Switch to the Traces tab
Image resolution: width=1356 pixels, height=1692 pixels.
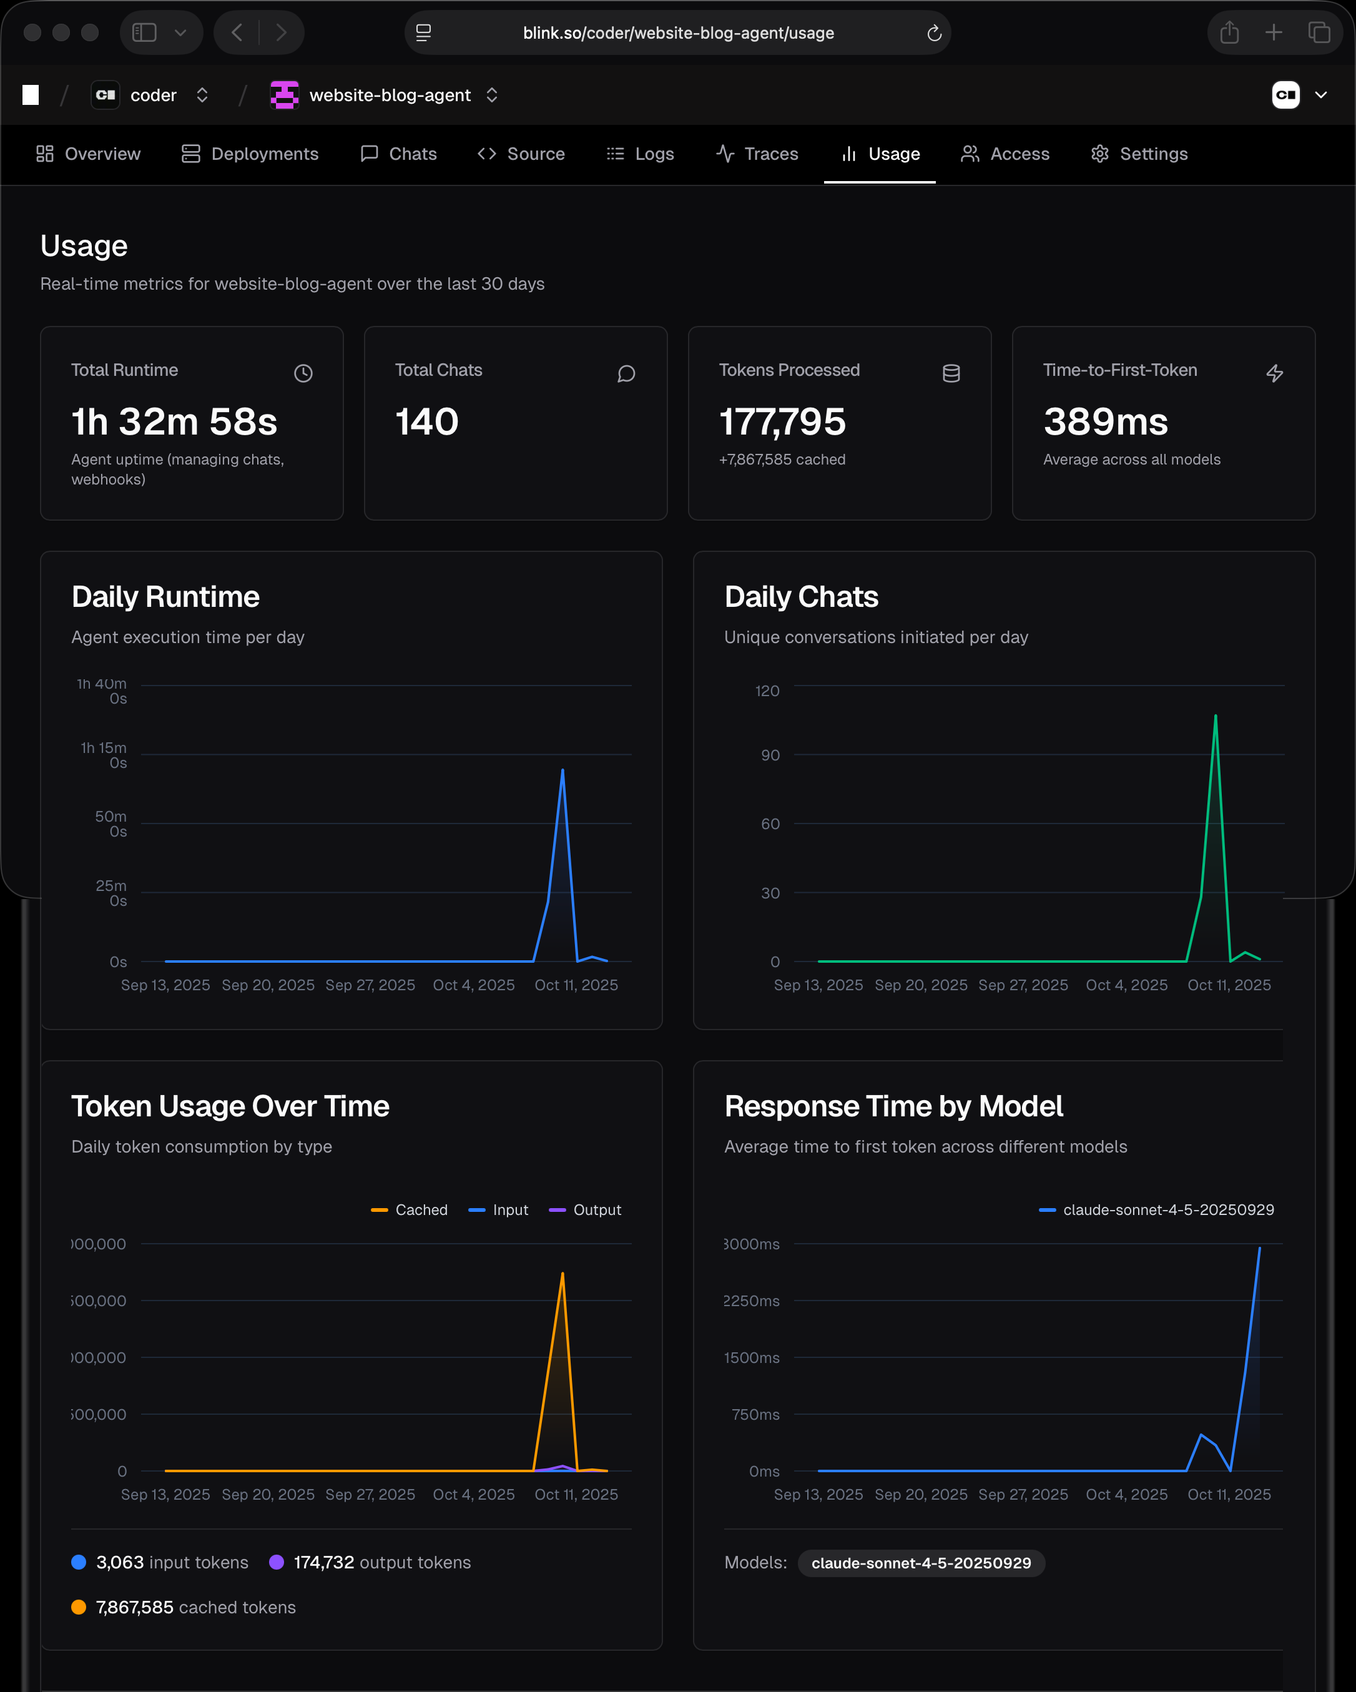pyautogui.click(x=757, y=154)
